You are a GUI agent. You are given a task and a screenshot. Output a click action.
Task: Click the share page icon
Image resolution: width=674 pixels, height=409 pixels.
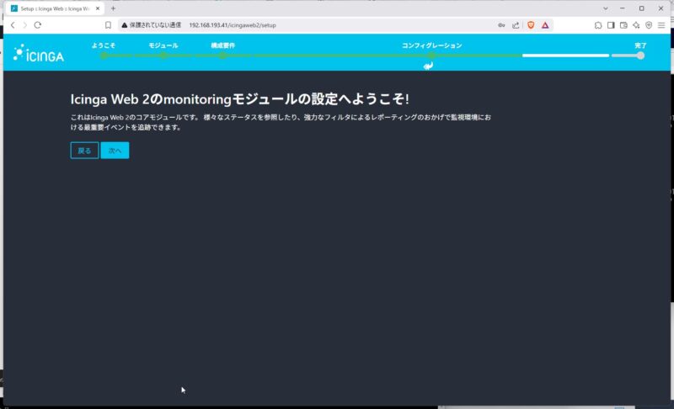point(516,25)
